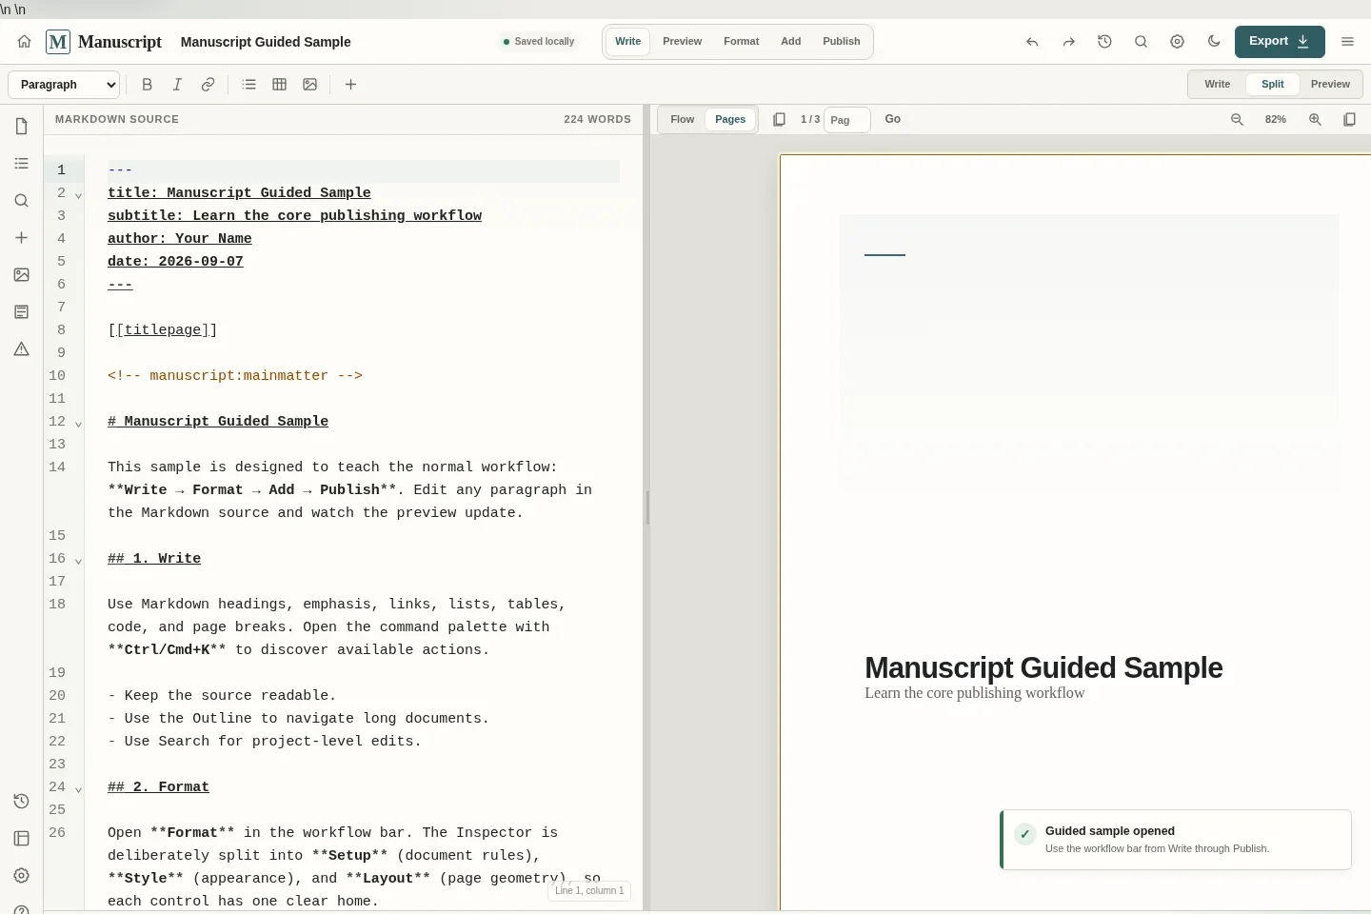1371x914 pixels.
Task: Open the outline list in left sidebar
Action: click(x=22, y=164)
